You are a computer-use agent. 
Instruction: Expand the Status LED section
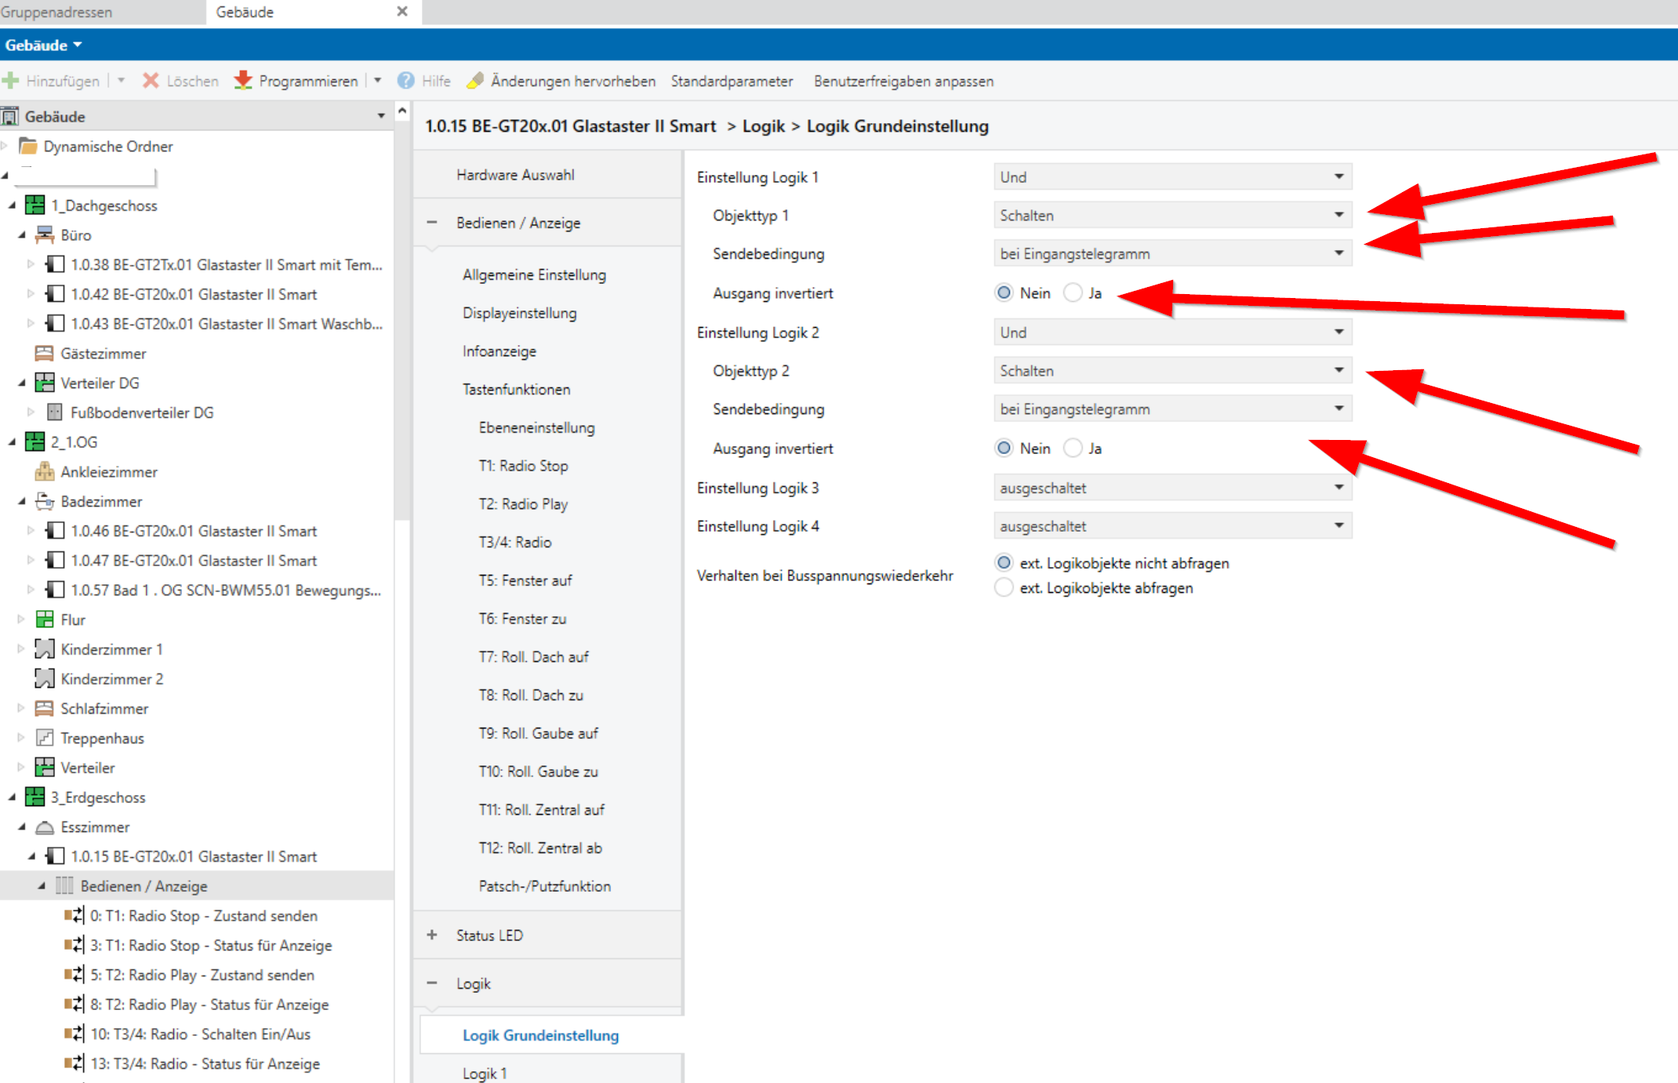pyautogui.click(x=432, y=936)
